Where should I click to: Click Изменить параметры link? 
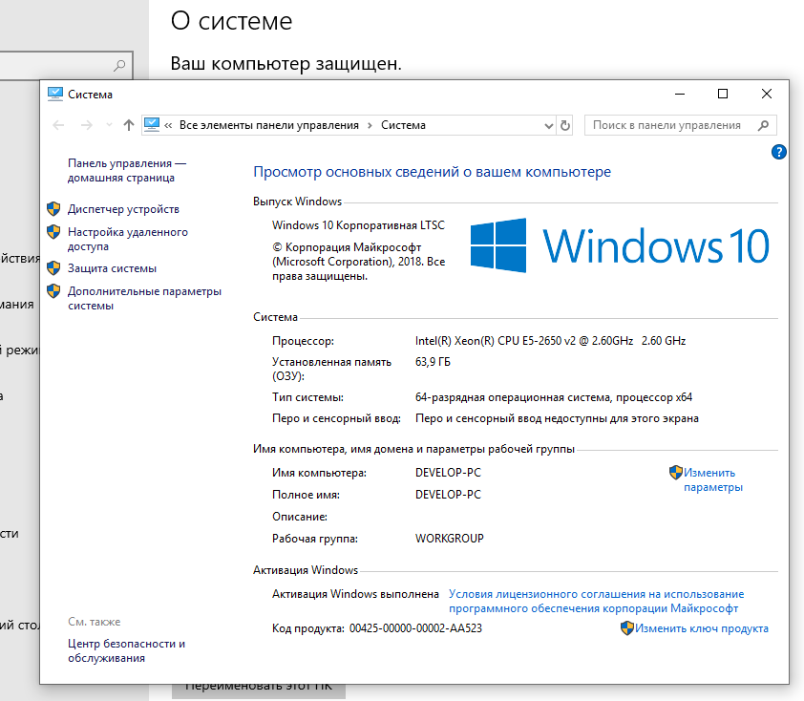[x=712, y=480]
